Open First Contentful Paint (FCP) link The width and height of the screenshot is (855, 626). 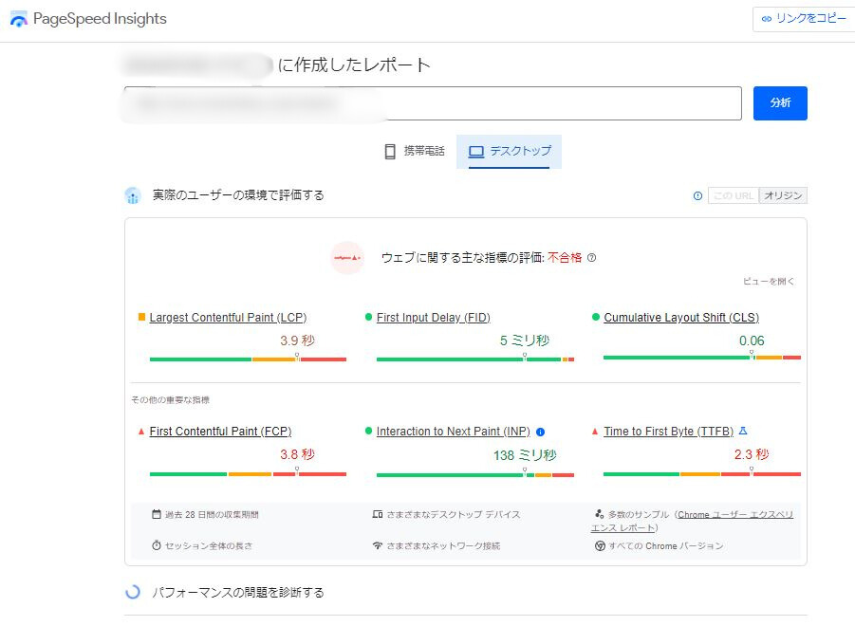[220, 432]
